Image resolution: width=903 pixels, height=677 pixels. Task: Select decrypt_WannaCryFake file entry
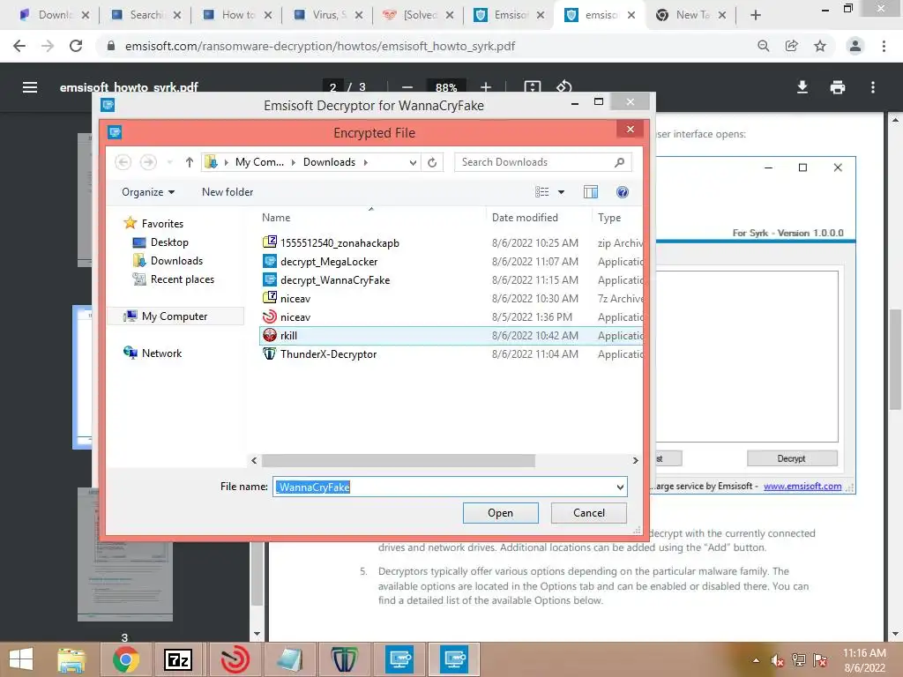pos(451,279)
